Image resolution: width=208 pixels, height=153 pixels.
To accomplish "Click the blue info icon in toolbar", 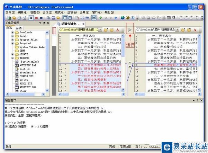I will click(133, 18).
